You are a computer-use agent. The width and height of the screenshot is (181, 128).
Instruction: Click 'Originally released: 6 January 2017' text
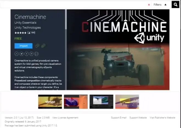pos(23,122)
